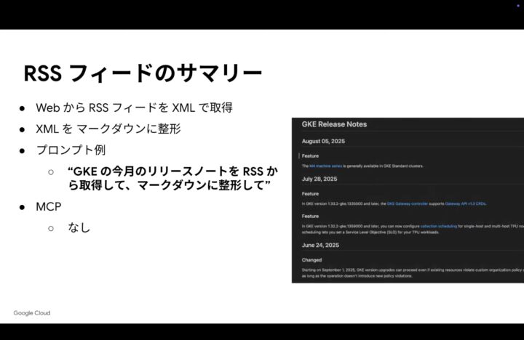Select the July 28, 2025 date heading
Screen dimensions: 524x340
319,179
